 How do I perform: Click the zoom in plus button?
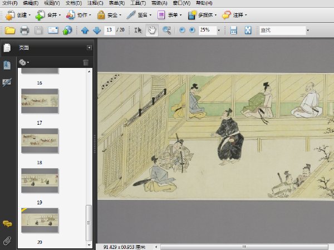coord(192,30)
